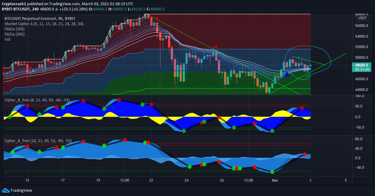375x196 pixels.
Task: Select Cipher_B_free (8, 11, 60, 50) label
Action: [38, 100]
